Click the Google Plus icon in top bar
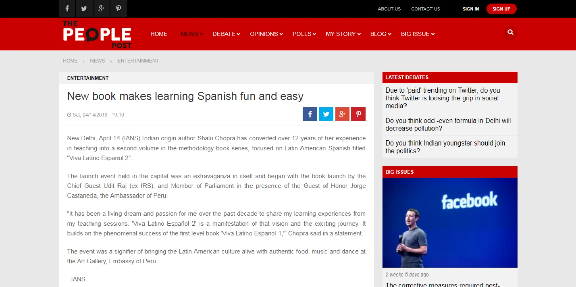 (101, 8)
